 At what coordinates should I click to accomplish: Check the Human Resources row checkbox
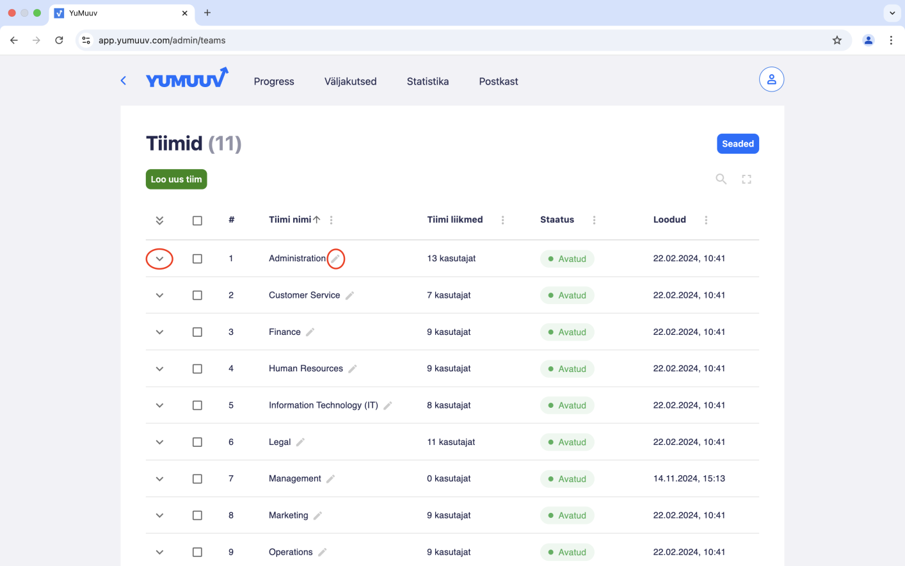pyautogui.click(x=197, y=369)
